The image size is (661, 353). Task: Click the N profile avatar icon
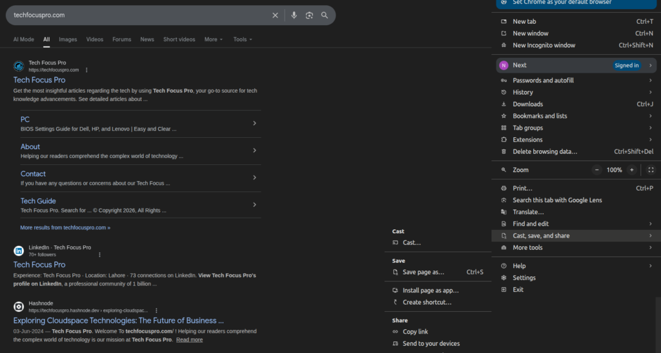[504, 65]
